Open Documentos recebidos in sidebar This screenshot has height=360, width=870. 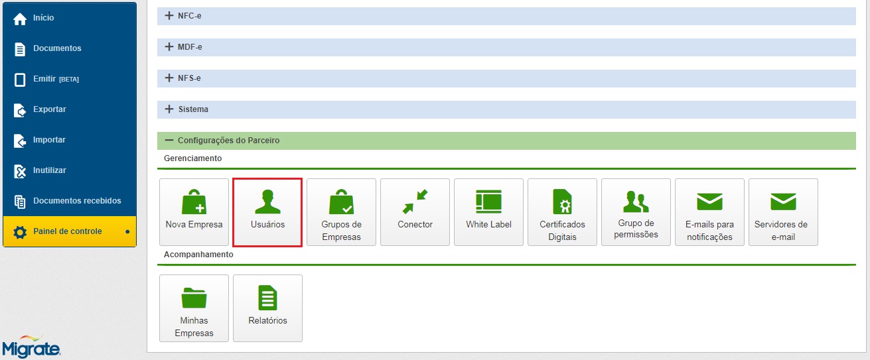click(x=76, y=200)
